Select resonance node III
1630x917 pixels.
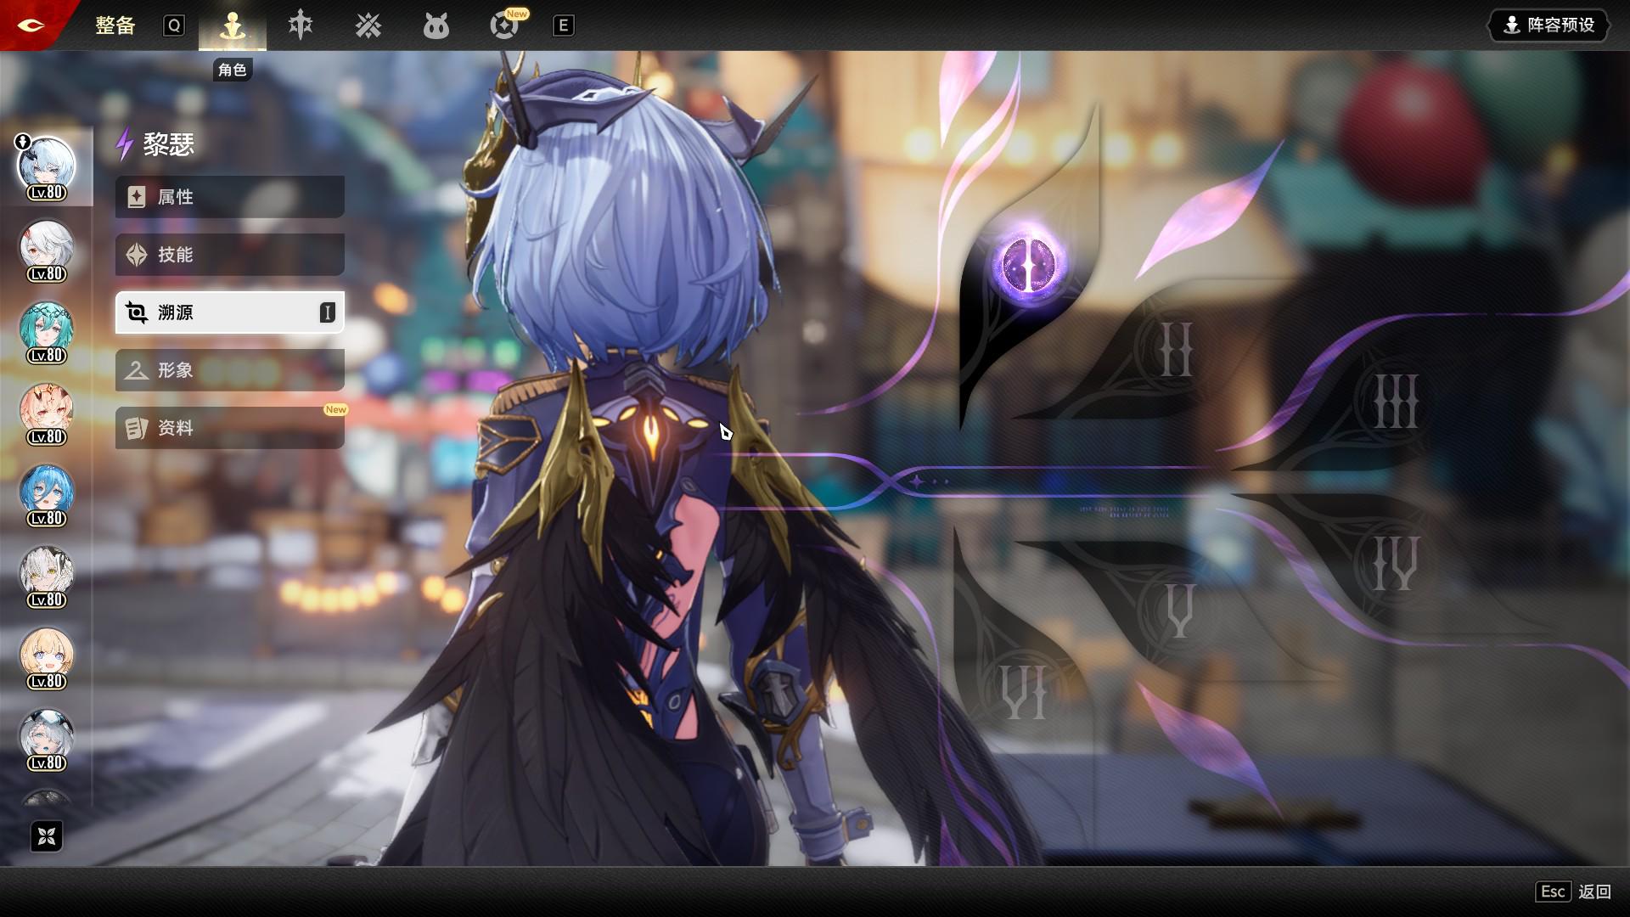(x=1396, y=402)
